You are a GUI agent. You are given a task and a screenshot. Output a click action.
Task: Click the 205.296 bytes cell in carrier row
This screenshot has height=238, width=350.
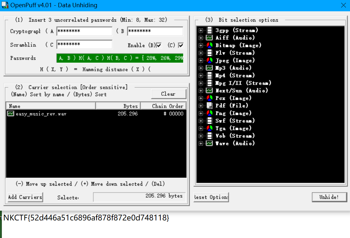[x=128, y=114]
